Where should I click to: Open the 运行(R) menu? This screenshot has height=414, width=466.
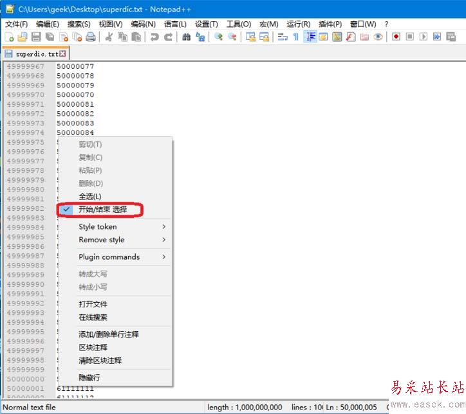pyautogui.click(x=299, y=24)
